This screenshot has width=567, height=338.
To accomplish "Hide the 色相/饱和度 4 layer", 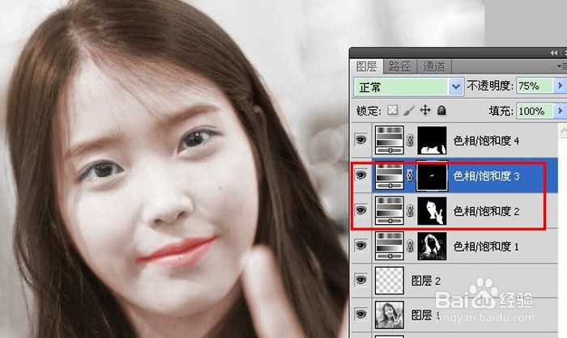I will pyautogui.click(x=361, y=140).
